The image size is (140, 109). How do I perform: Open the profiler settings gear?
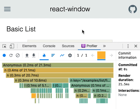click(70, 55)
